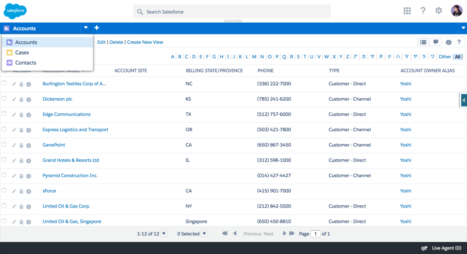Open the far-right tab bar dropdown arrow
The image size is (467, 254).
(x=463, y=28)
